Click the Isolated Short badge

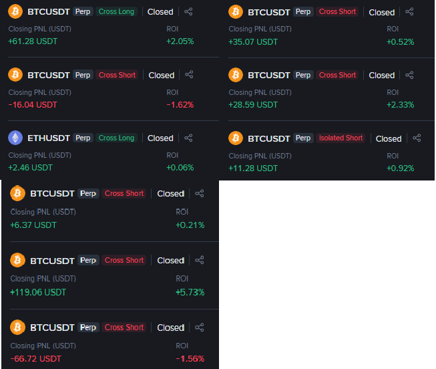[341, 138]
